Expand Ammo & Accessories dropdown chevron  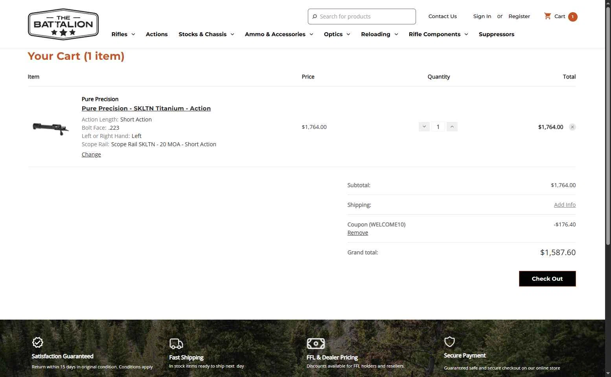(x=311, y=35)
